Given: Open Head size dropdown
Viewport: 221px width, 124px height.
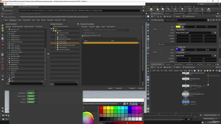Looking at the screenshot, I should click(x=32, y=99).
